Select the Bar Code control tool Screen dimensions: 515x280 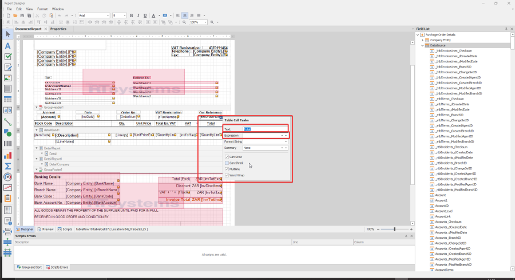8,144
